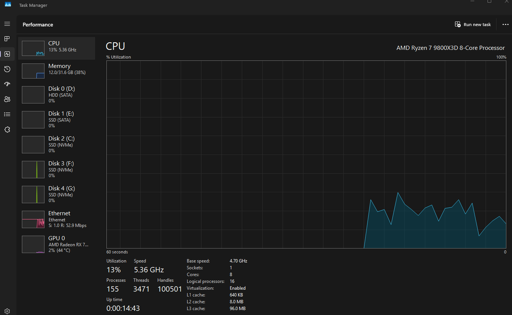Click the GPU 0 mini graph thumbnail
Image resolution: width=512 pixels, height=315 pixels.
click(x=33, y=244)
